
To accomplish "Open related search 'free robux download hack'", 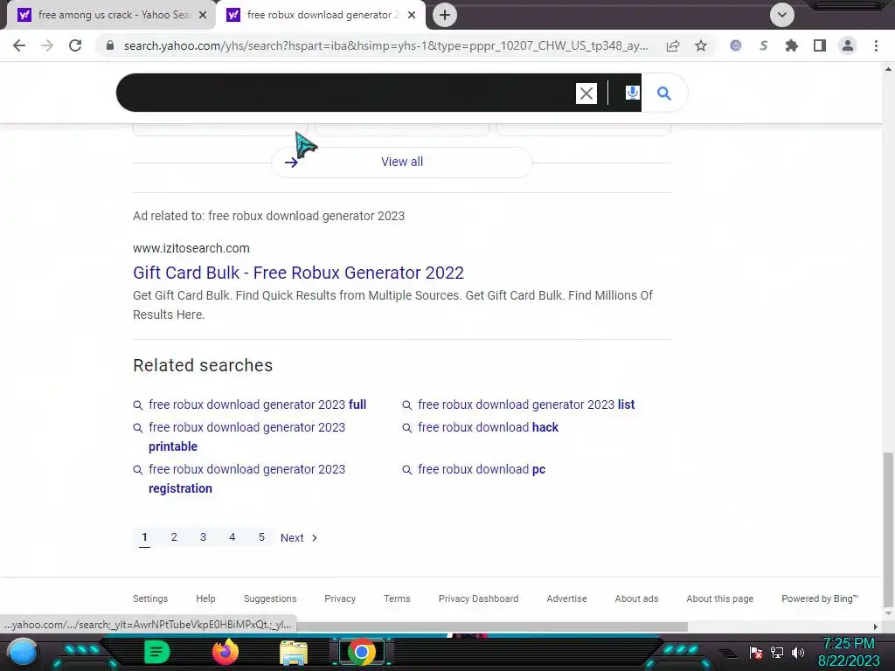I will [x=488, y=427].
